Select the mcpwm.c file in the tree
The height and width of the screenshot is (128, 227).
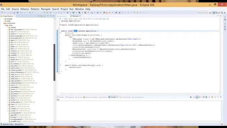pos(14,51)
